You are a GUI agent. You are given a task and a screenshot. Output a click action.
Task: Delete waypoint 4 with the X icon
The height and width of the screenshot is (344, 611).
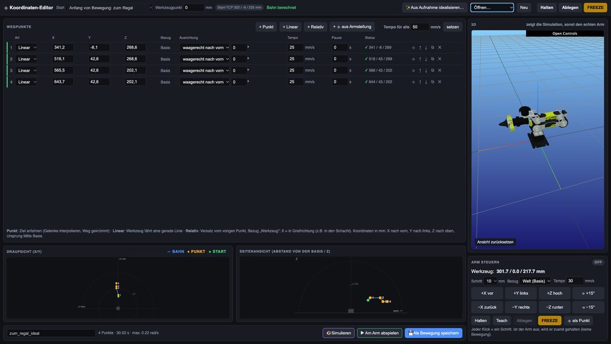pyautogui.click(x=439, y=82)
